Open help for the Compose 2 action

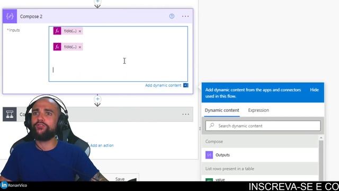[x=172, y=16]
